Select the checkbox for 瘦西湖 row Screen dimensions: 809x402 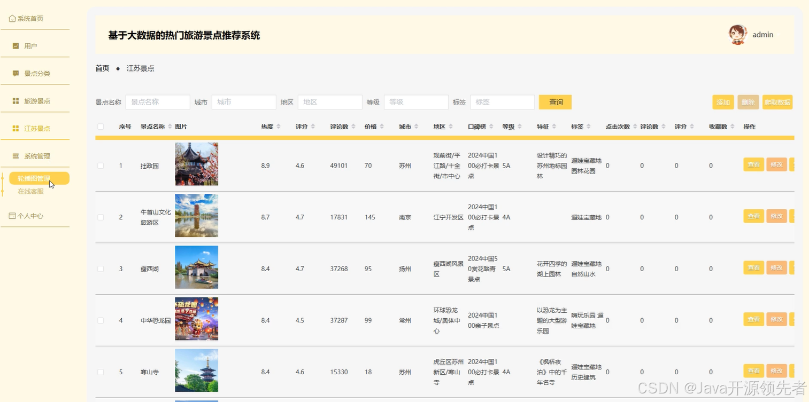click(101, 269)
